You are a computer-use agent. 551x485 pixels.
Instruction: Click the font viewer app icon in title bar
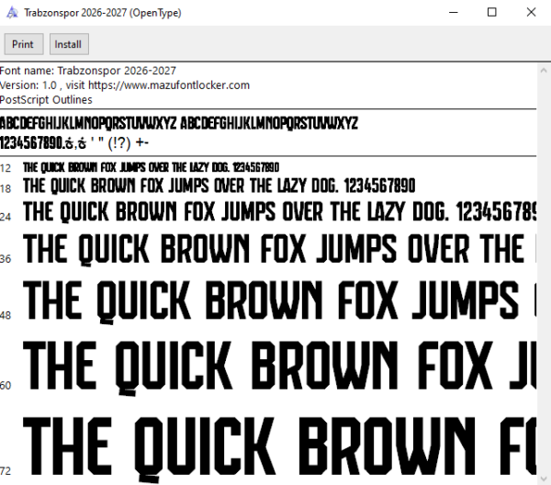tap(12, 13)
